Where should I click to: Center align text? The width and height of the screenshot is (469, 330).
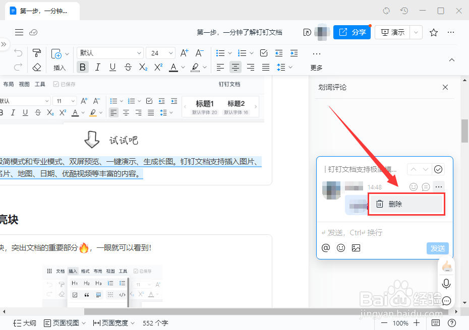(236, 67)
